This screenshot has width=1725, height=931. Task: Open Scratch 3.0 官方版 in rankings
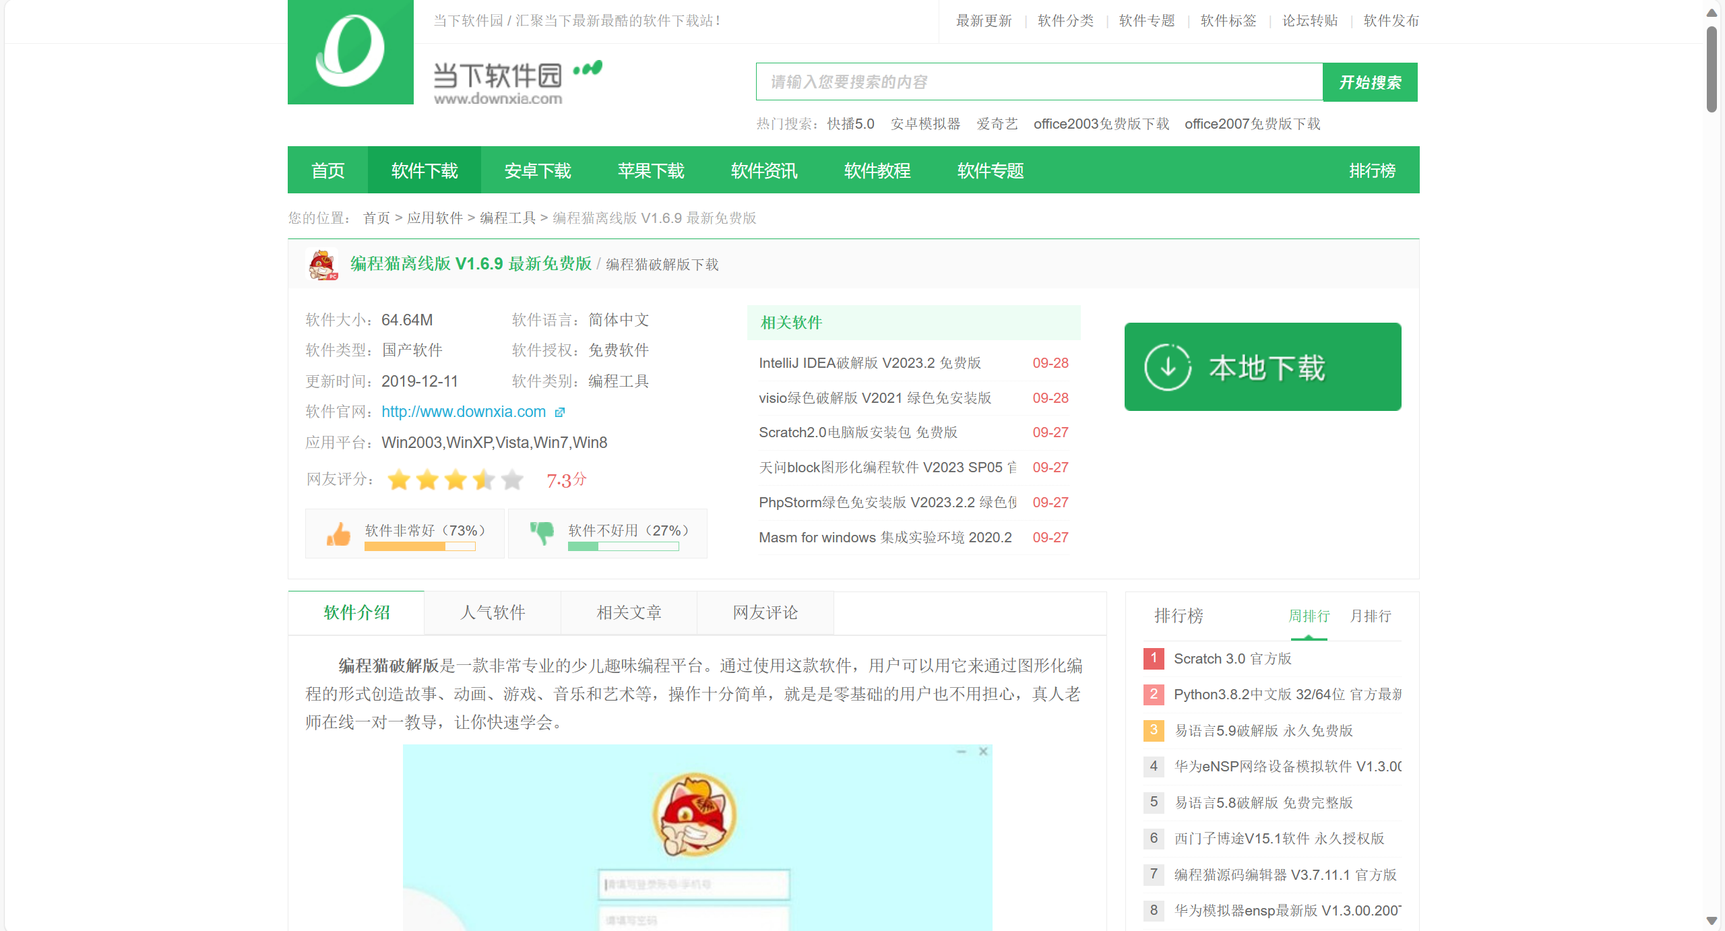point(1232,659)
